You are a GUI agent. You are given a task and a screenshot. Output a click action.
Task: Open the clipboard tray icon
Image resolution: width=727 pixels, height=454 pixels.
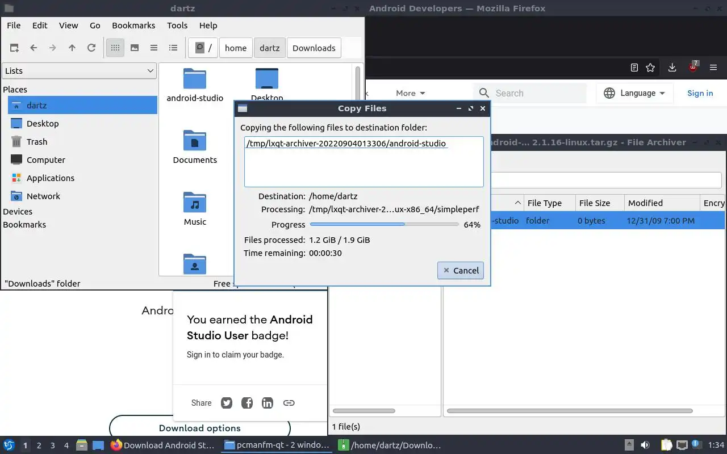pos(666,445)
